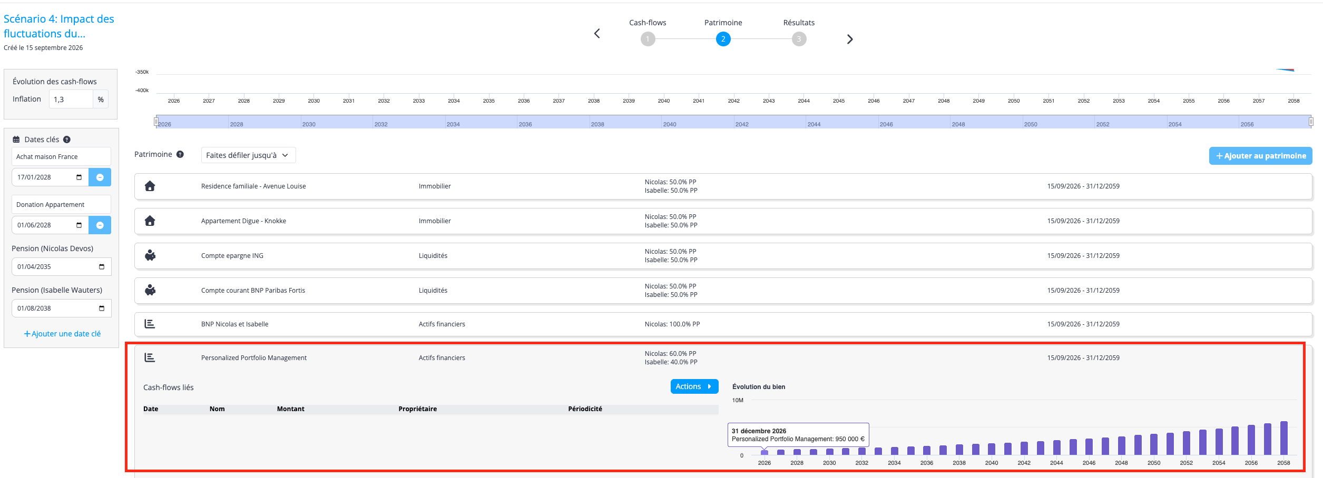This screenshot has height=478, width=1323.
Task: Click the Inflation percentage input field
Action: pyautogui.click(x=71, y=99)
